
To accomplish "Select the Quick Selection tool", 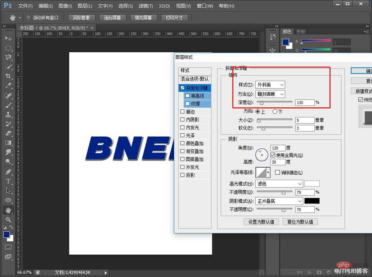I will 8,67.
